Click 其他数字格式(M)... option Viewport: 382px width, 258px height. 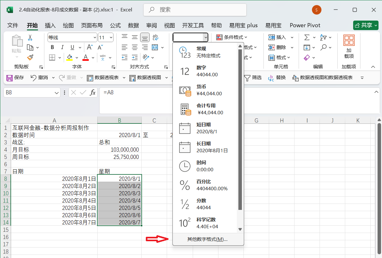pyautogui.click(x=208, y=239)
